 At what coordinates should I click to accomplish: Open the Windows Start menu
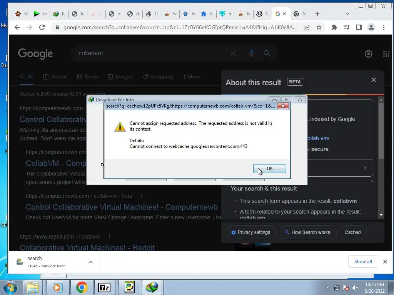(x=10, y=287)
